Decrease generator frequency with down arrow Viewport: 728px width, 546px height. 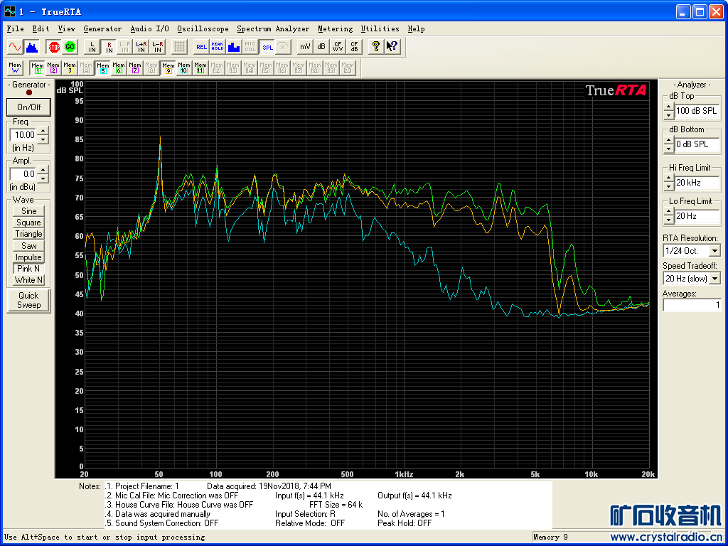42,139
